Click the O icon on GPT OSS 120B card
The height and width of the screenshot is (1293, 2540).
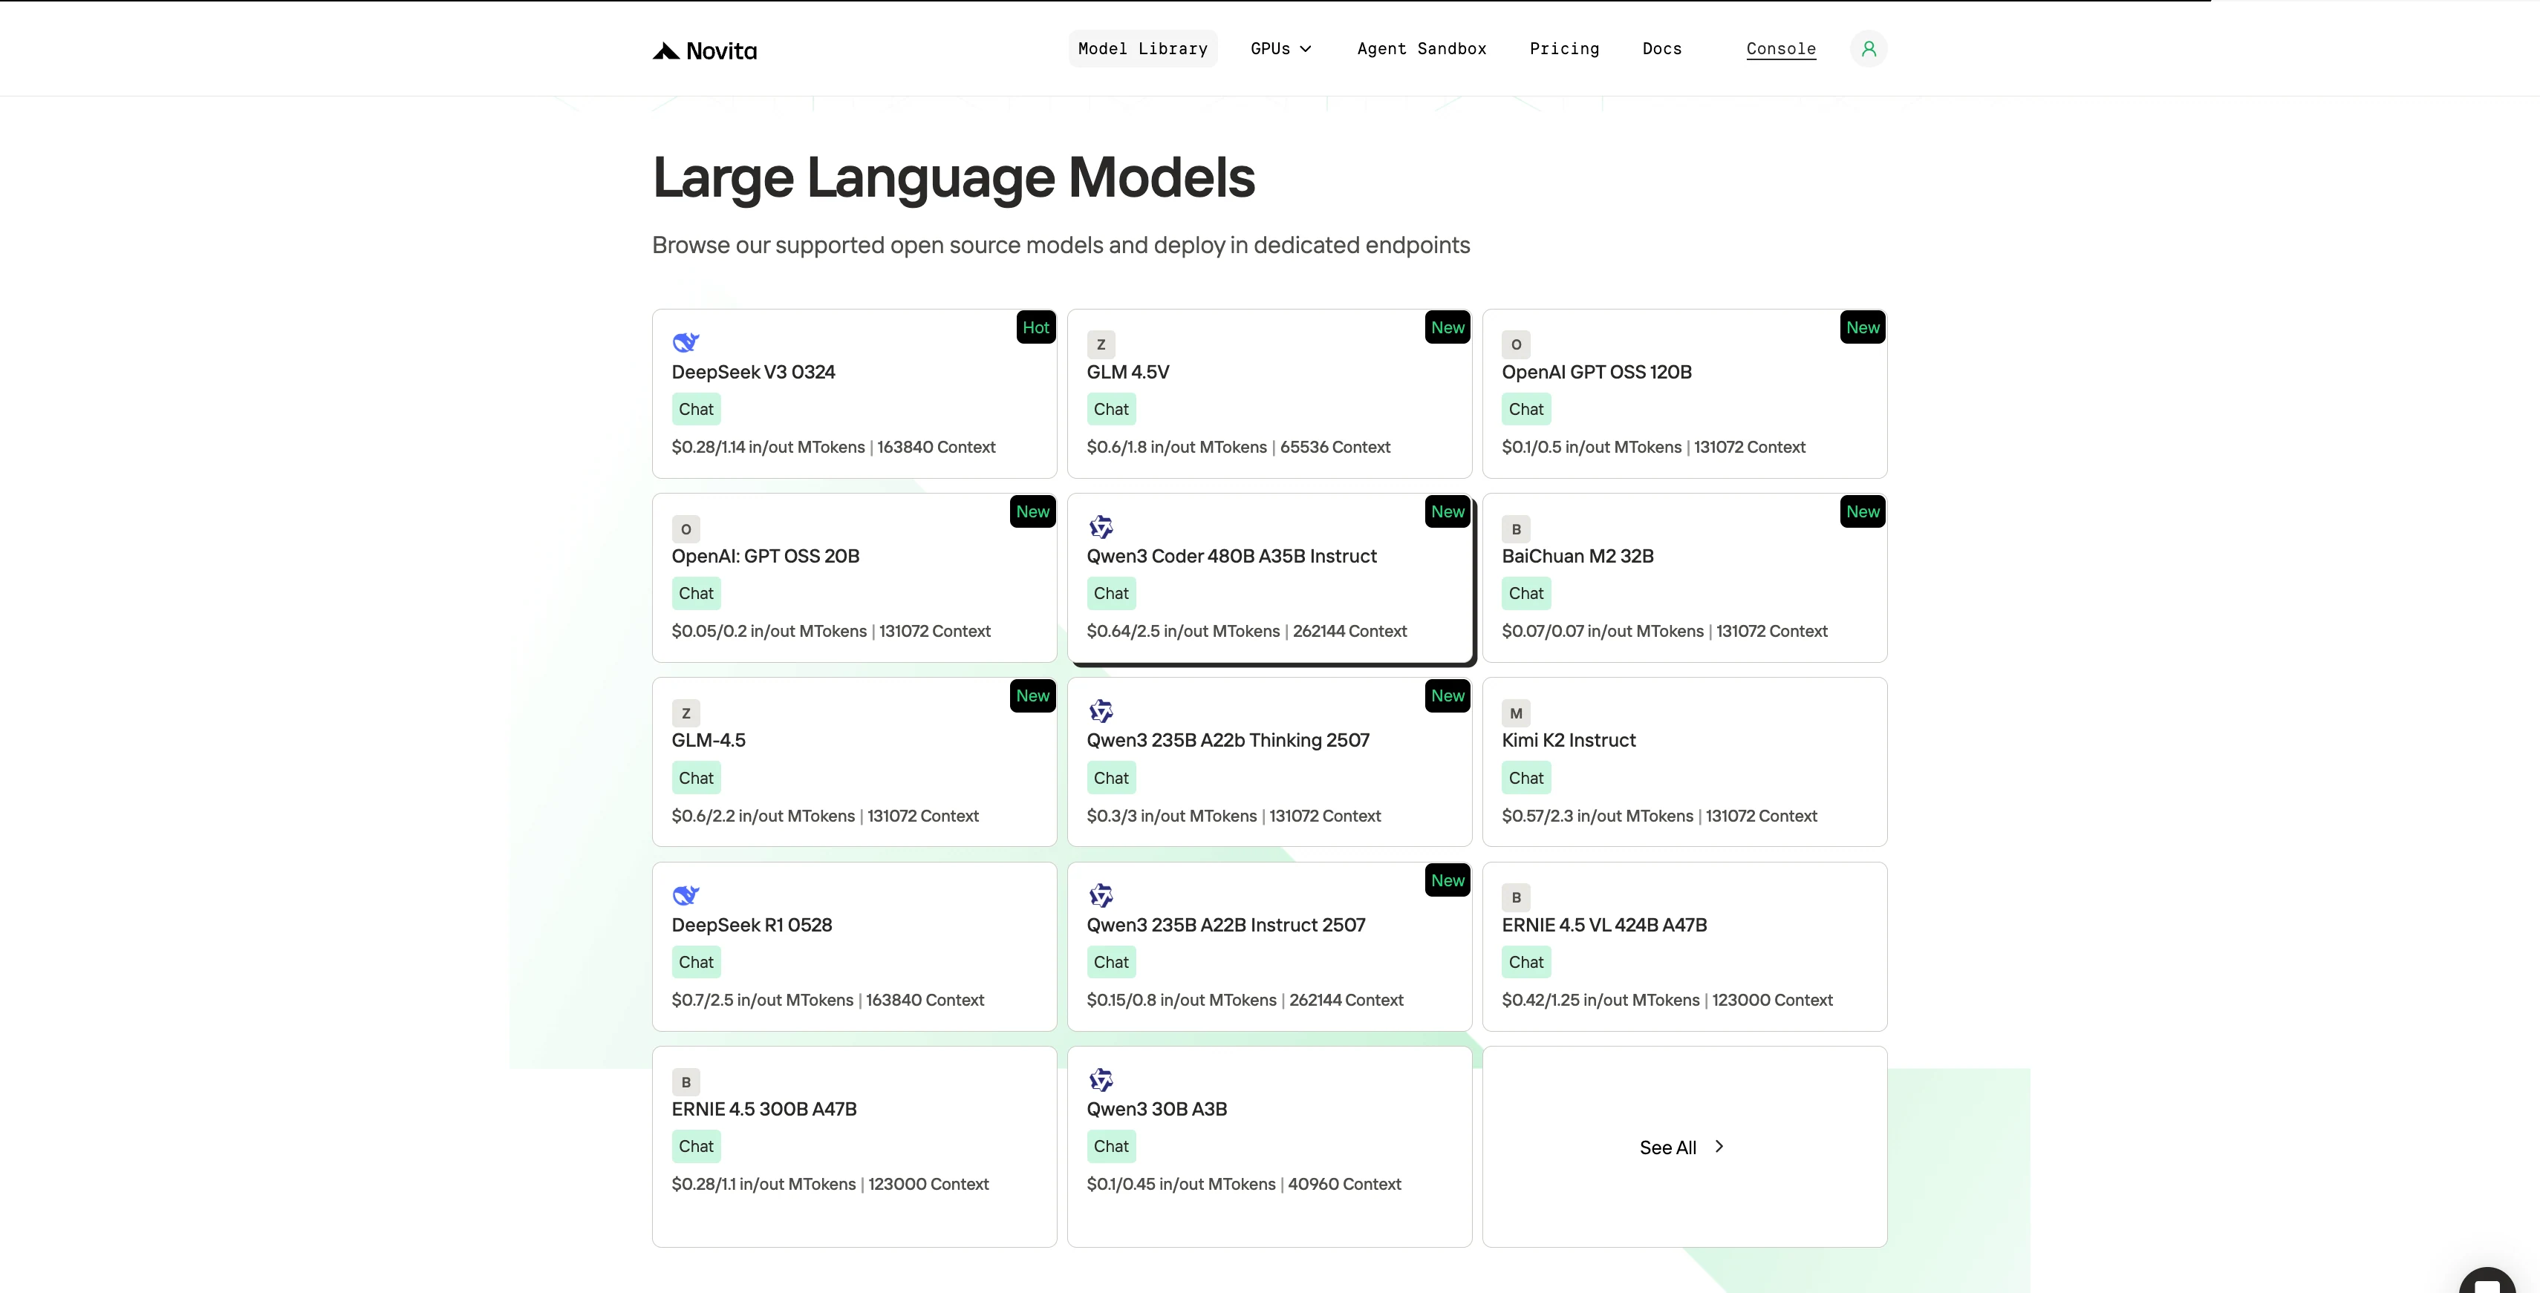(x=1516, y=344)
